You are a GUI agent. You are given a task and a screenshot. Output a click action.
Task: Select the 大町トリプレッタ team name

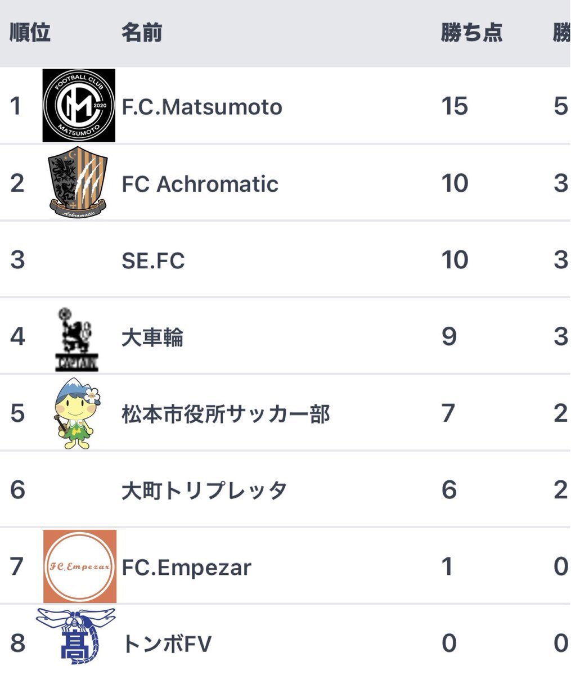pyautogui.click(x=204, y=490)
